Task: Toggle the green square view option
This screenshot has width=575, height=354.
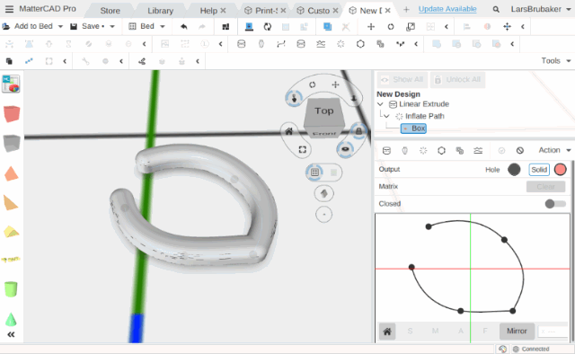Action: click(333, 173)
